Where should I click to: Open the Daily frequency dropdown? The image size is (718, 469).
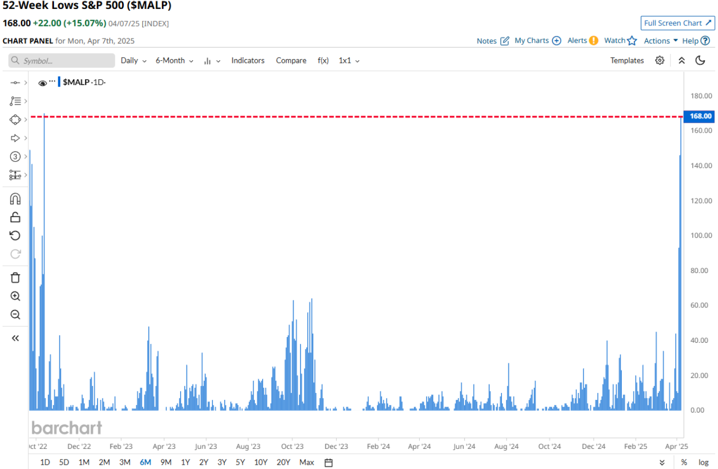[x=134, y=61]
